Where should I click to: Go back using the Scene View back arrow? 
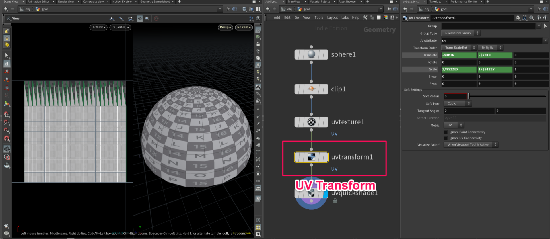[6, 9]
